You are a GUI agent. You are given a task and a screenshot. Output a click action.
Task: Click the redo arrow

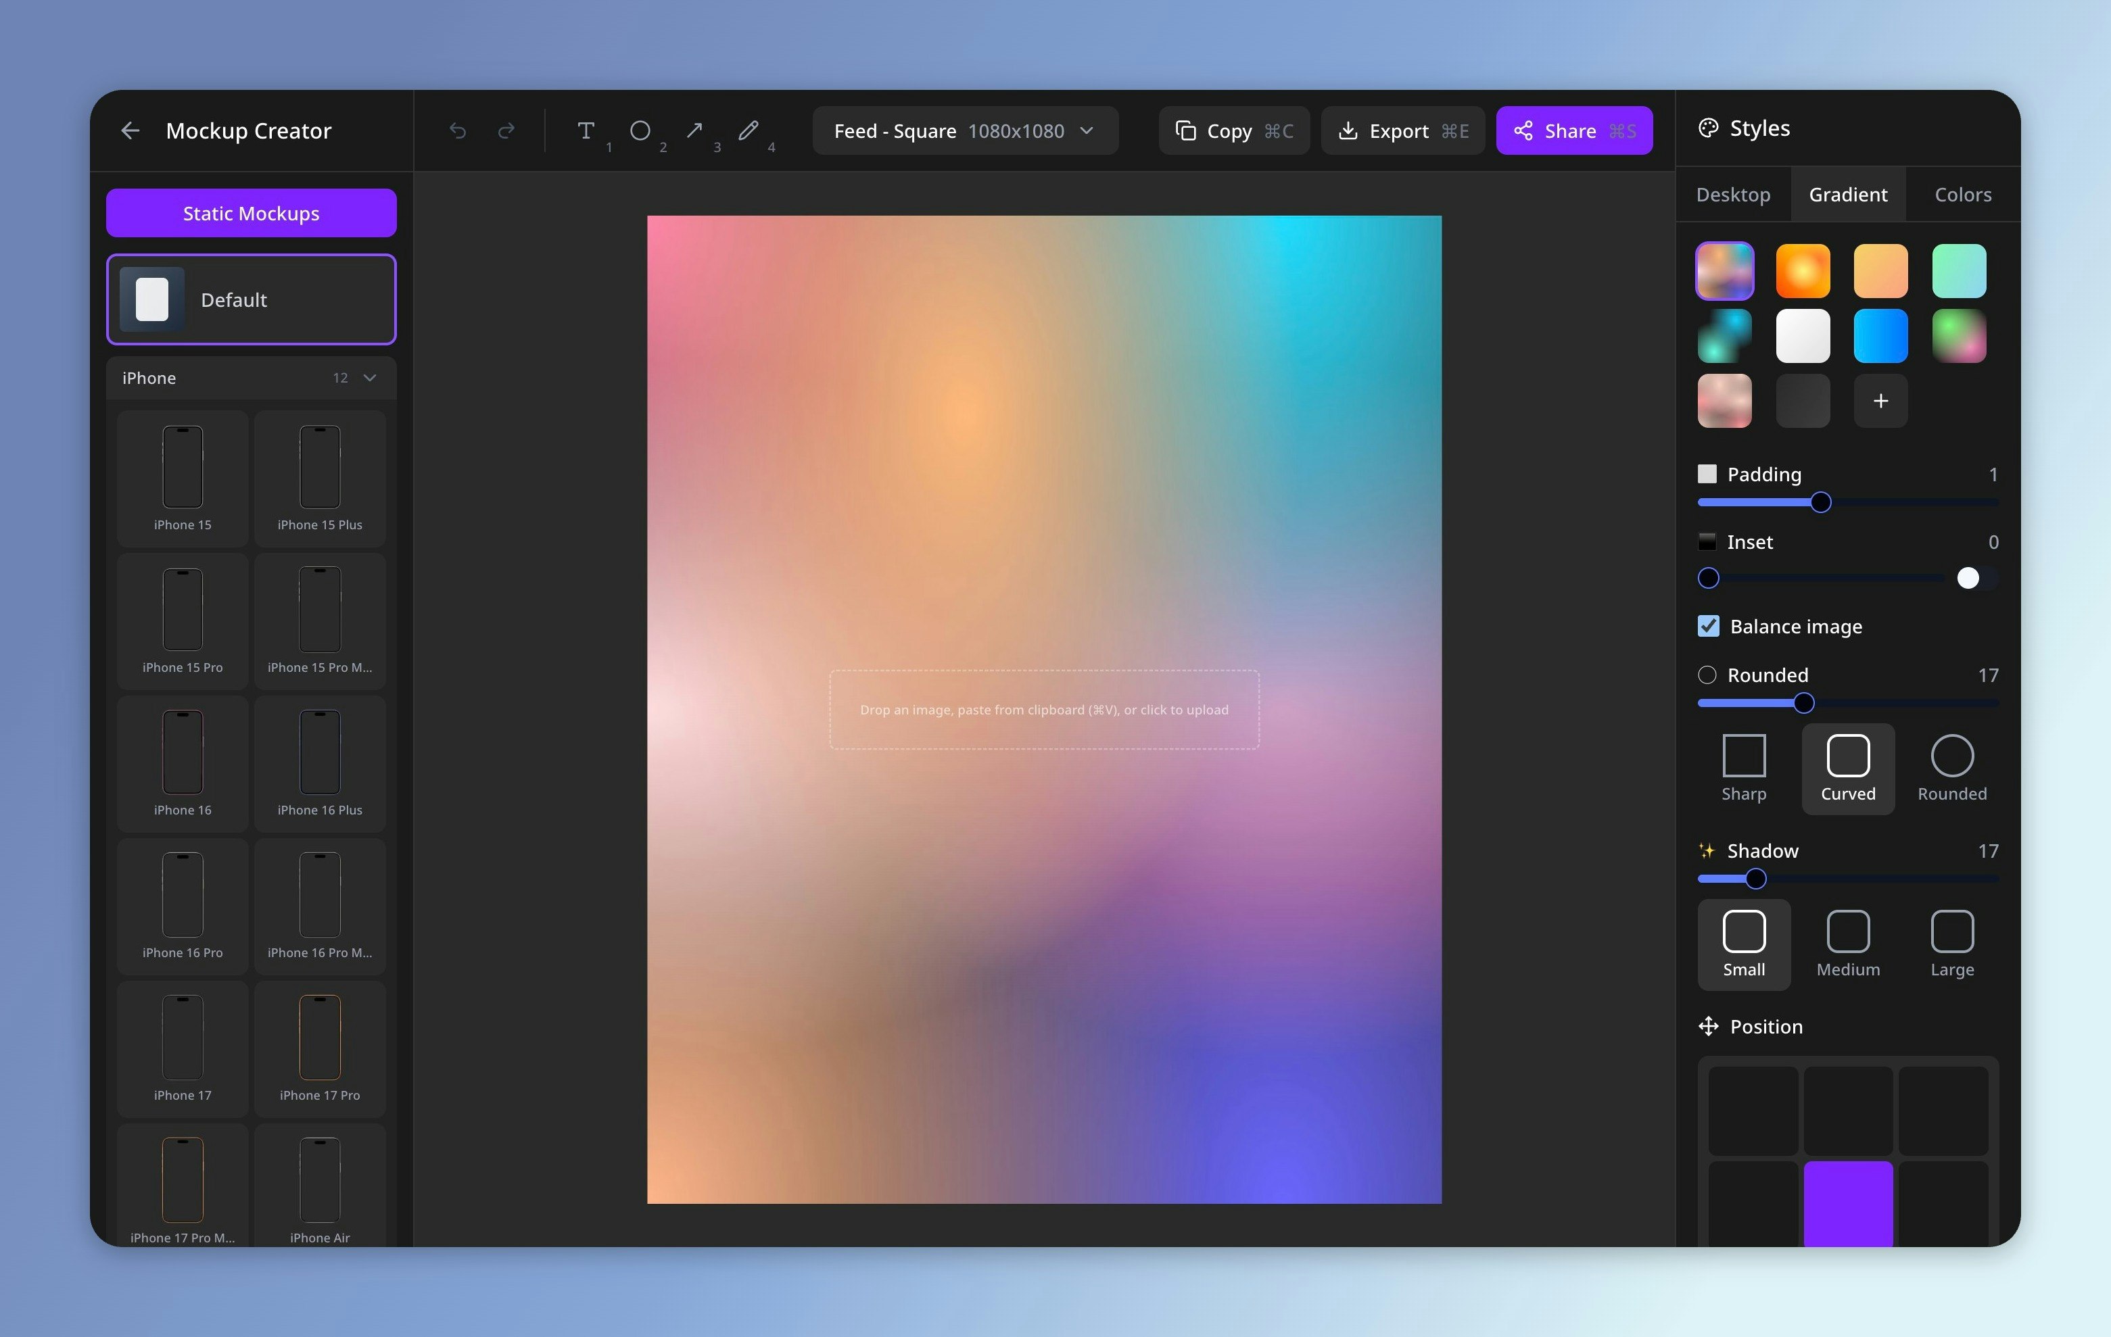[506, 130]
